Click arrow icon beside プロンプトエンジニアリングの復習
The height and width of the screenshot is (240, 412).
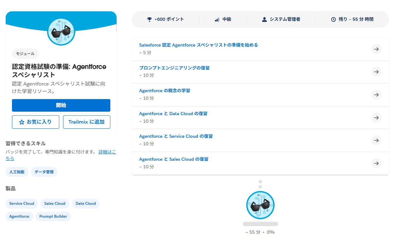click(x=376, y=72)
